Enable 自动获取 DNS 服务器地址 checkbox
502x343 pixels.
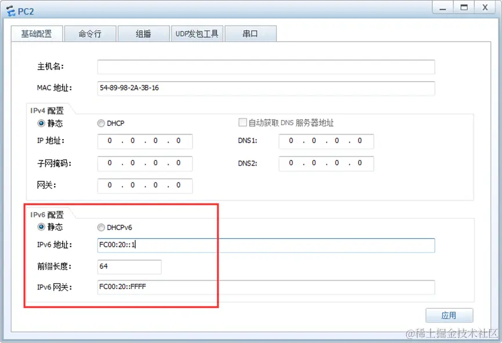tap(243, 122)
